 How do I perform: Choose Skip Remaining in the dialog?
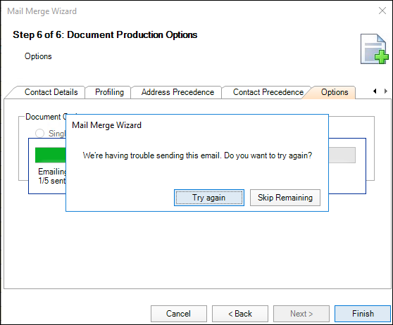click(285, 198)
